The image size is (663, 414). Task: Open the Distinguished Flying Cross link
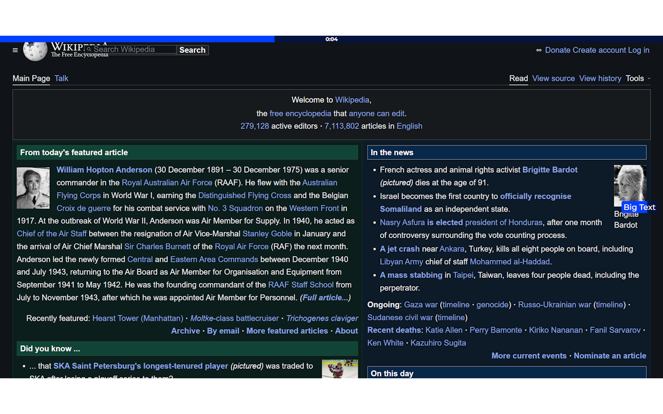coord(244,196)
